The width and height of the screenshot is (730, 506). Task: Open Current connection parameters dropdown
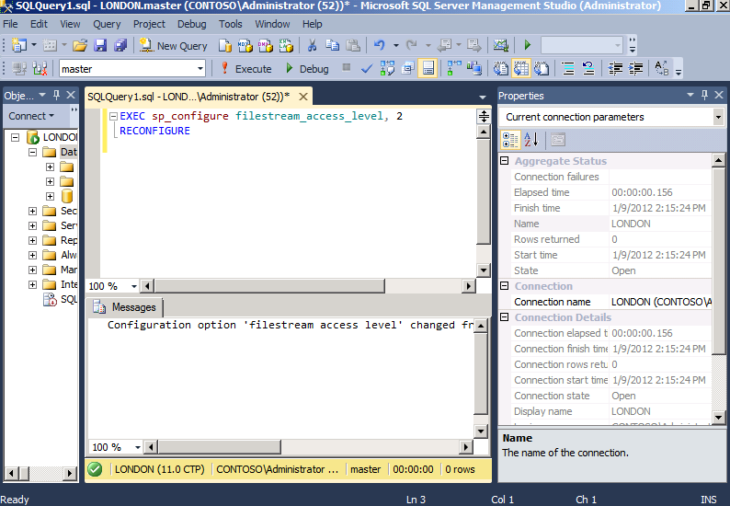tap(718, 117)
